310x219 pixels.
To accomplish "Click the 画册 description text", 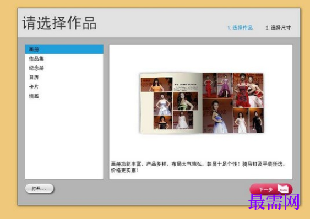I will [198, 167].
